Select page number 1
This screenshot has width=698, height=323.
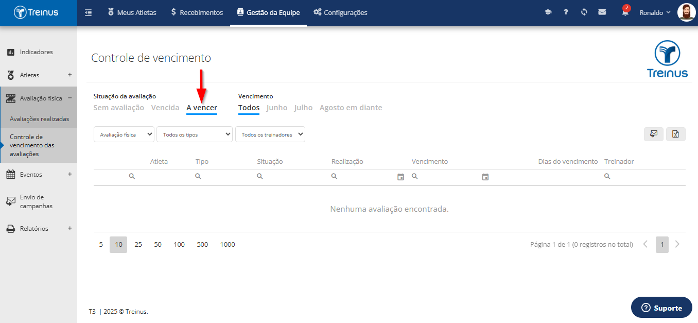tap(662, 245)
